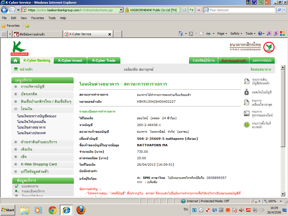
Task: Expand ชำระค่าสินค้าและบริการ menu section
Action: tap(16, 142)
